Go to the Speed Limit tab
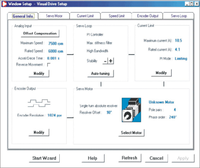This screenshot has height=168, width=200. coord(116,16)
